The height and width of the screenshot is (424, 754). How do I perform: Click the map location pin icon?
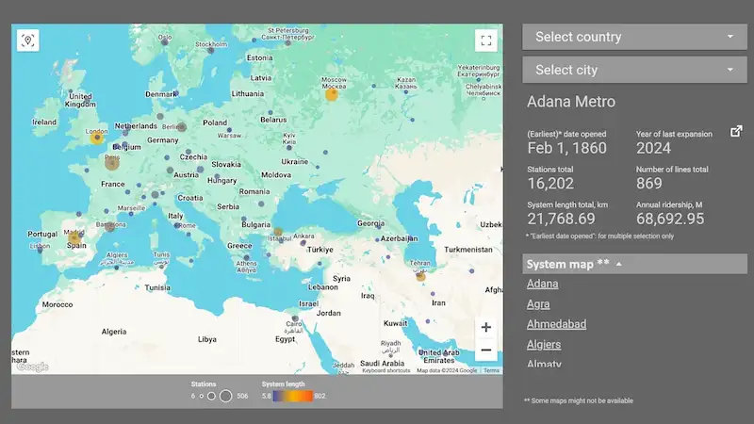pos(28,41)
